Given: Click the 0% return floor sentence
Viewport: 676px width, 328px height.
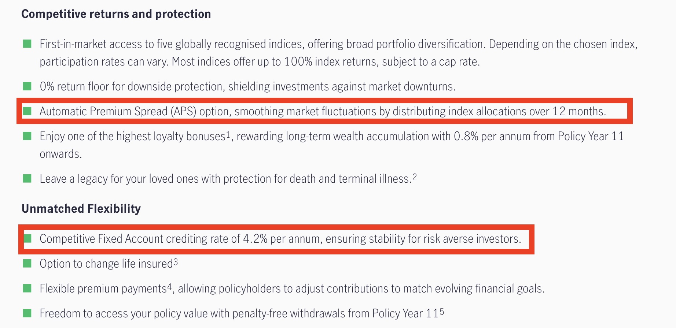Looking at the screenshot, I should point(247,86).
